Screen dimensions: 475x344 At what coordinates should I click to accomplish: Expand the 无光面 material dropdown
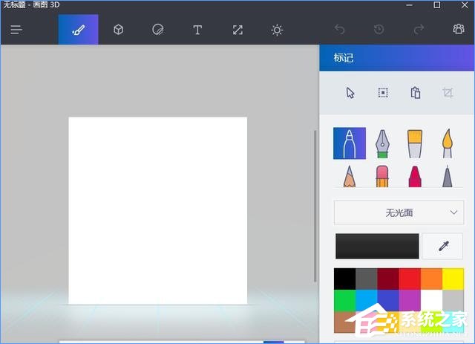click(398, 212)
